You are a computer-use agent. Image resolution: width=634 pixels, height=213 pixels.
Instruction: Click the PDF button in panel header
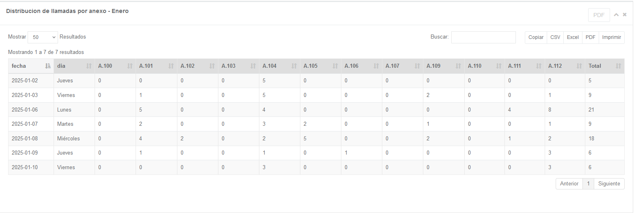(x=599, y=15)
